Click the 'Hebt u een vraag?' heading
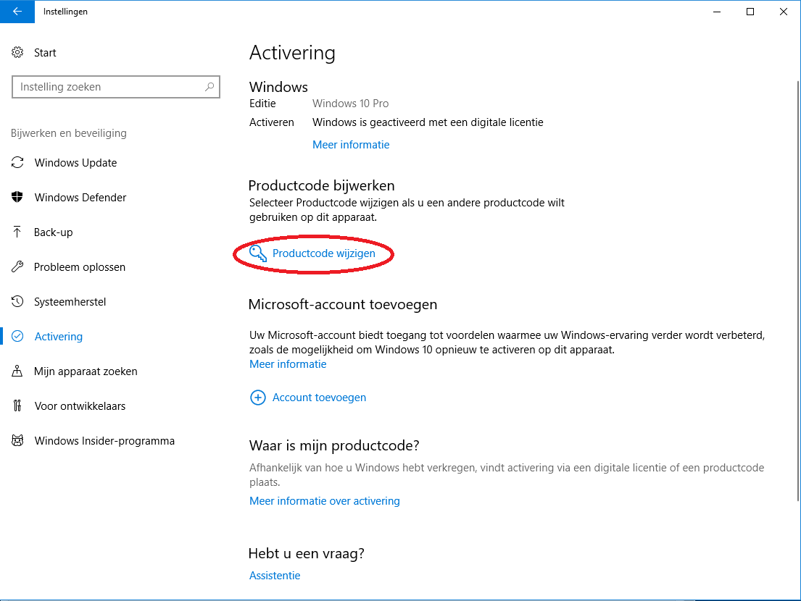 click(307, 553)
